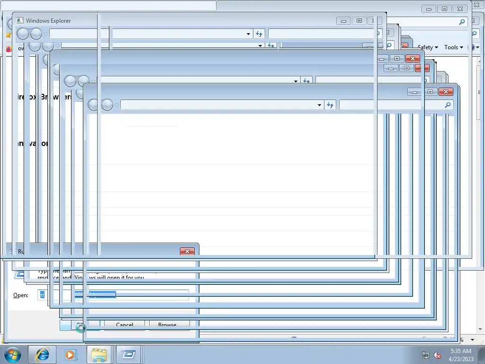Image resolution: width=485 pixels, height=364 pixels.
Task: Click scroll-down arrow of Internet Explorer scrollbar
Action: click(480, 329)
